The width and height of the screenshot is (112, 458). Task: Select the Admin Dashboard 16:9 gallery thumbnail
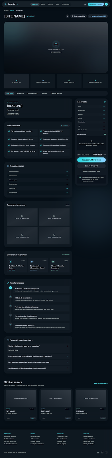point(43,81)
